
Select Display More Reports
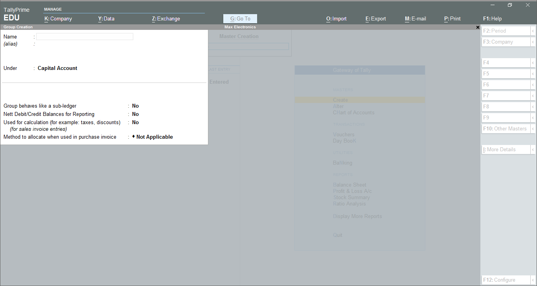tap(357, 216)
